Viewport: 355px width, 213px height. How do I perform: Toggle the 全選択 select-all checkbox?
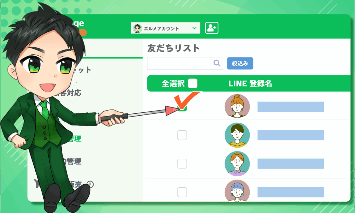pyautogui.click(x=192, y=83)
